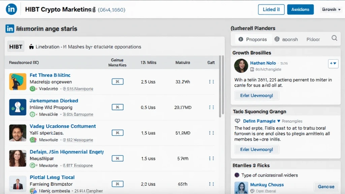Toggle the X checkbox on Plotial Lming Tiocal row
The height and width of the screenshot is (194, 345).
pyautogui.click(x=117, y=184)
